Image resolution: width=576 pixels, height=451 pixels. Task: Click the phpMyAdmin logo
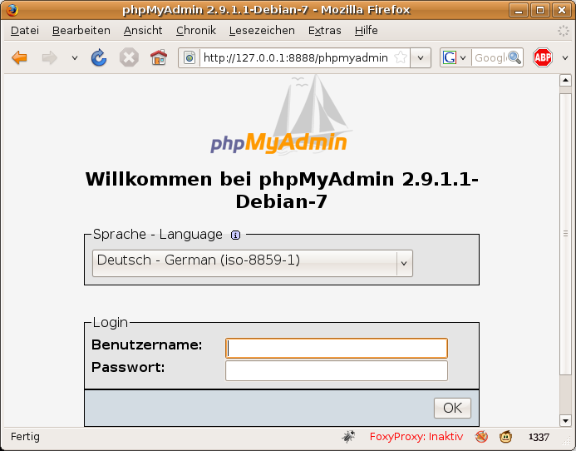282,116
